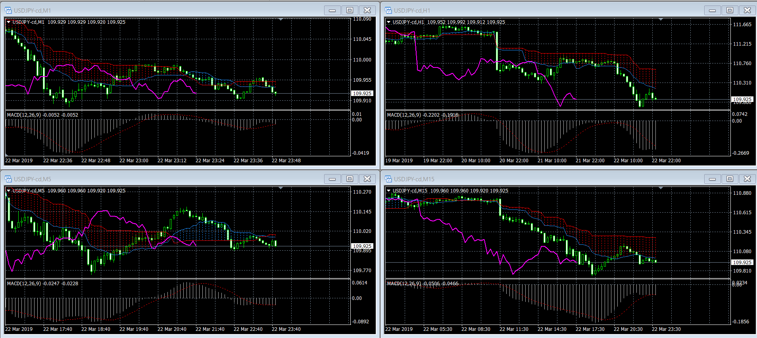
Task: Click the chart icon in the USDJPY-cd,H1 title bar
Action: [x=388, y=10]
